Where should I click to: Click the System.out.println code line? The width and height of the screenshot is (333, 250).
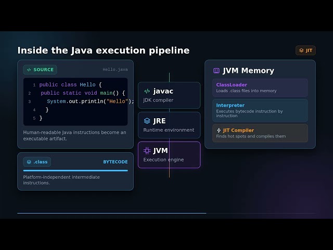[90, 101]
